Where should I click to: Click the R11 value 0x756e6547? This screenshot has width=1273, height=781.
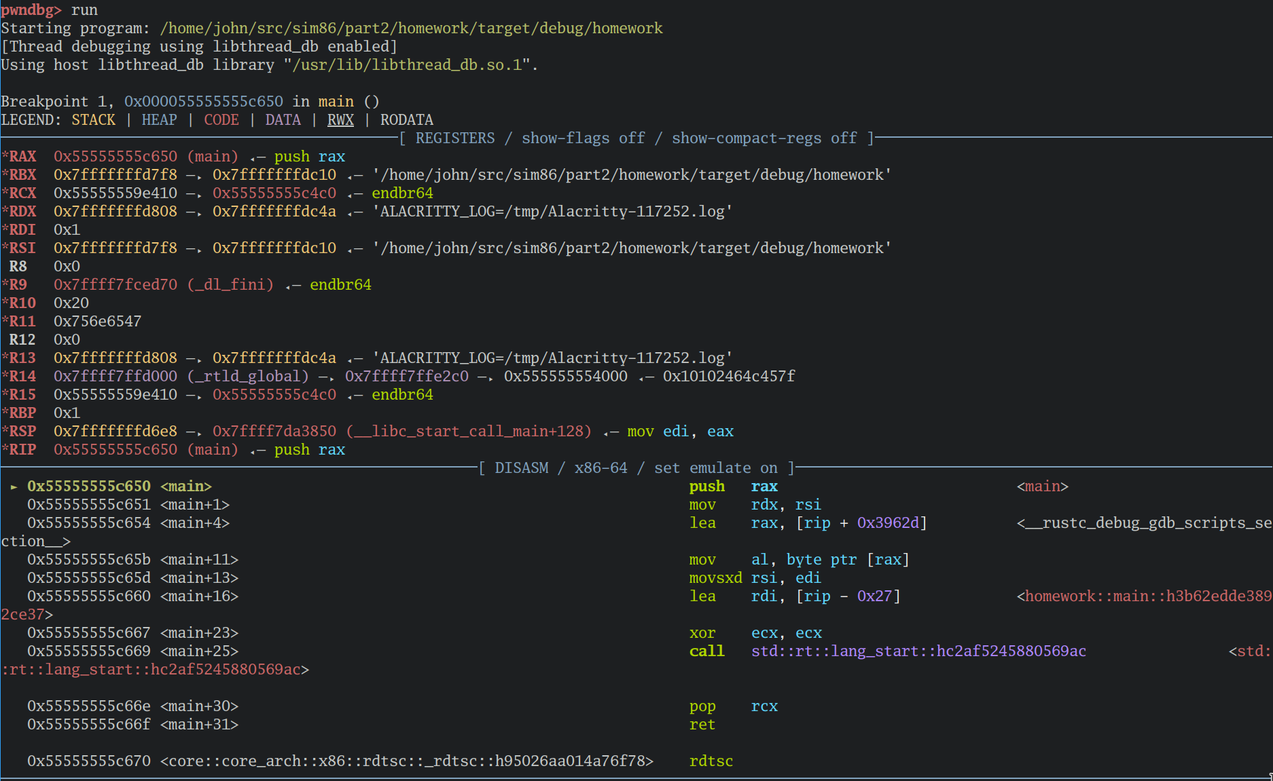pos(98,321)
